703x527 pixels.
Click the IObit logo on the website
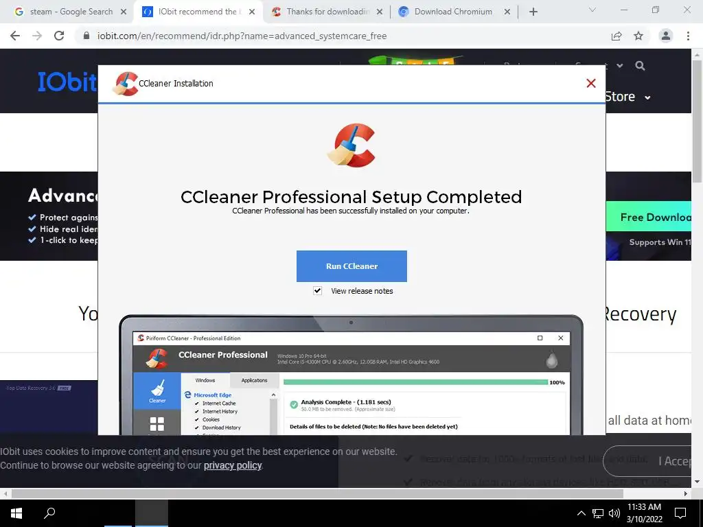[67, 82]
